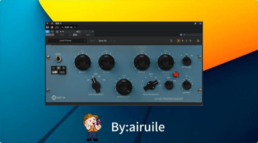
Task: Go to previous preset with left arrow
Action: click(x=60, y=31)
